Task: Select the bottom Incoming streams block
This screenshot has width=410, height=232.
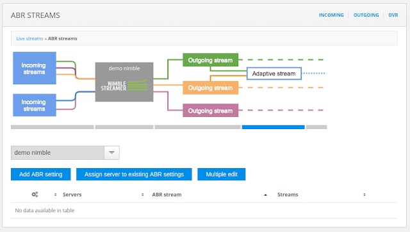Action: [x=35, y=105]
